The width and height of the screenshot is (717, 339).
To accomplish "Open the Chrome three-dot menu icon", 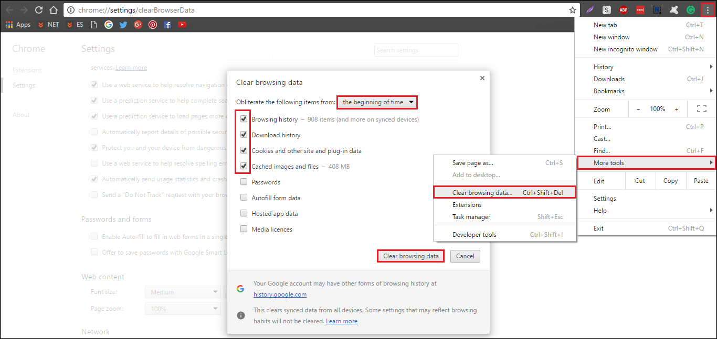I will [708, 9].
